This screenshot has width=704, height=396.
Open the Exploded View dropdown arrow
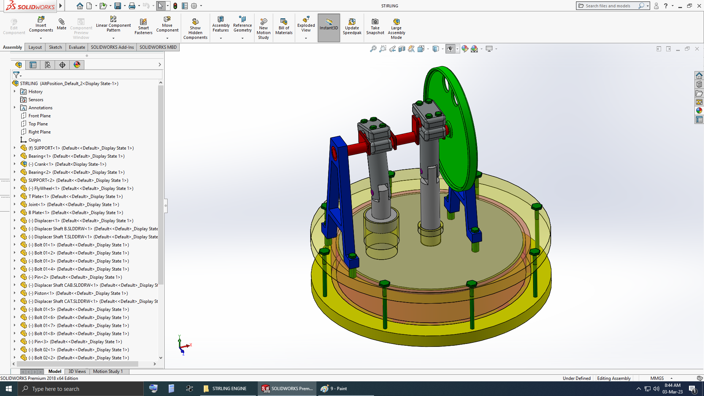306,38
